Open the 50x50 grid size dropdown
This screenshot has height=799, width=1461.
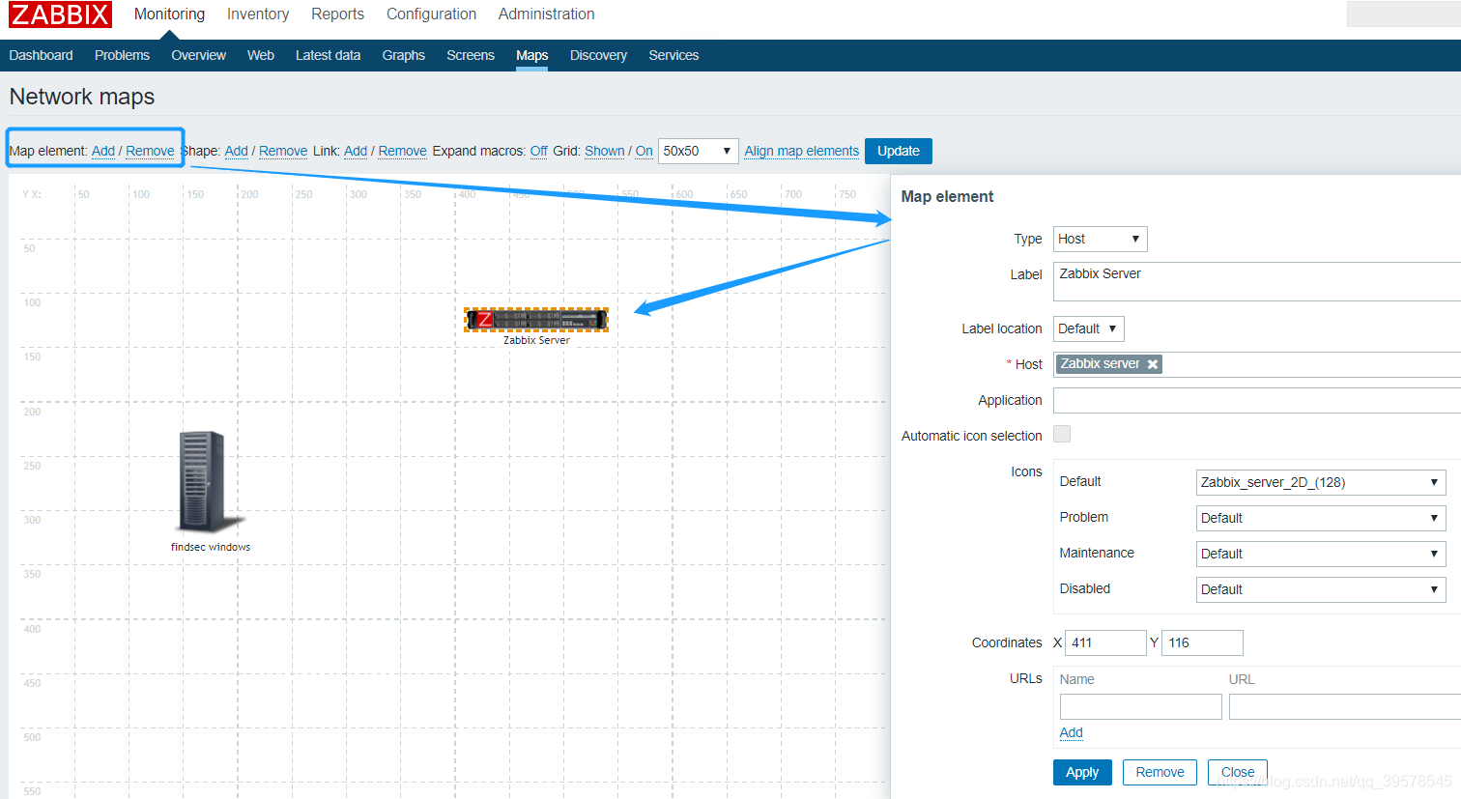[698, 151]
